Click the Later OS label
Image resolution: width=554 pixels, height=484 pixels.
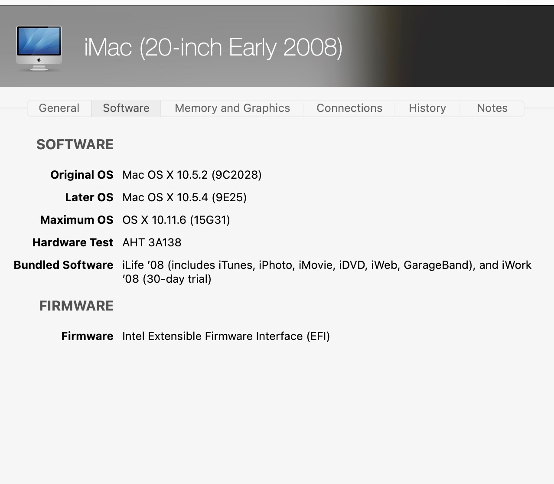(x=89, y=197)
